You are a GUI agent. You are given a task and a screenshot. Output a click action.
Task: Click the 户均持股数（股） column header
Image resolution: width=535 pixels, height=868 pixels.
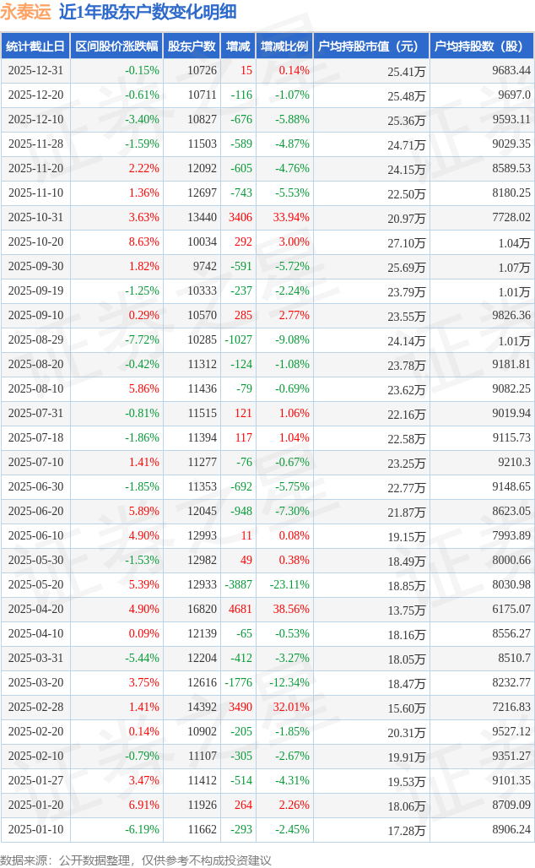(x=482, y=46)
